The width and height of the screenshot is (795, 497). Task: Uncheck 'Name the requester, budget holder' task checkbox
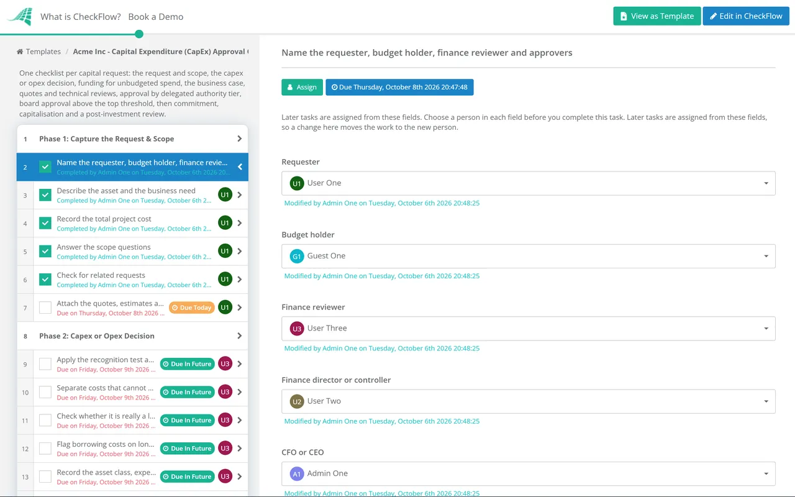[x=45, y=167]
